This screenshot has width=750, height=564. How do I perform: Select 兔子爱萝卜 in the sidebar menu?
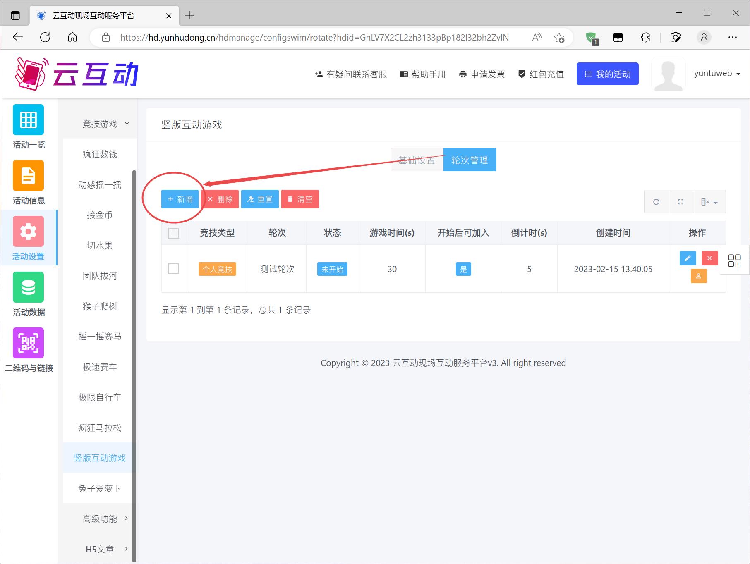click(100, 488)
